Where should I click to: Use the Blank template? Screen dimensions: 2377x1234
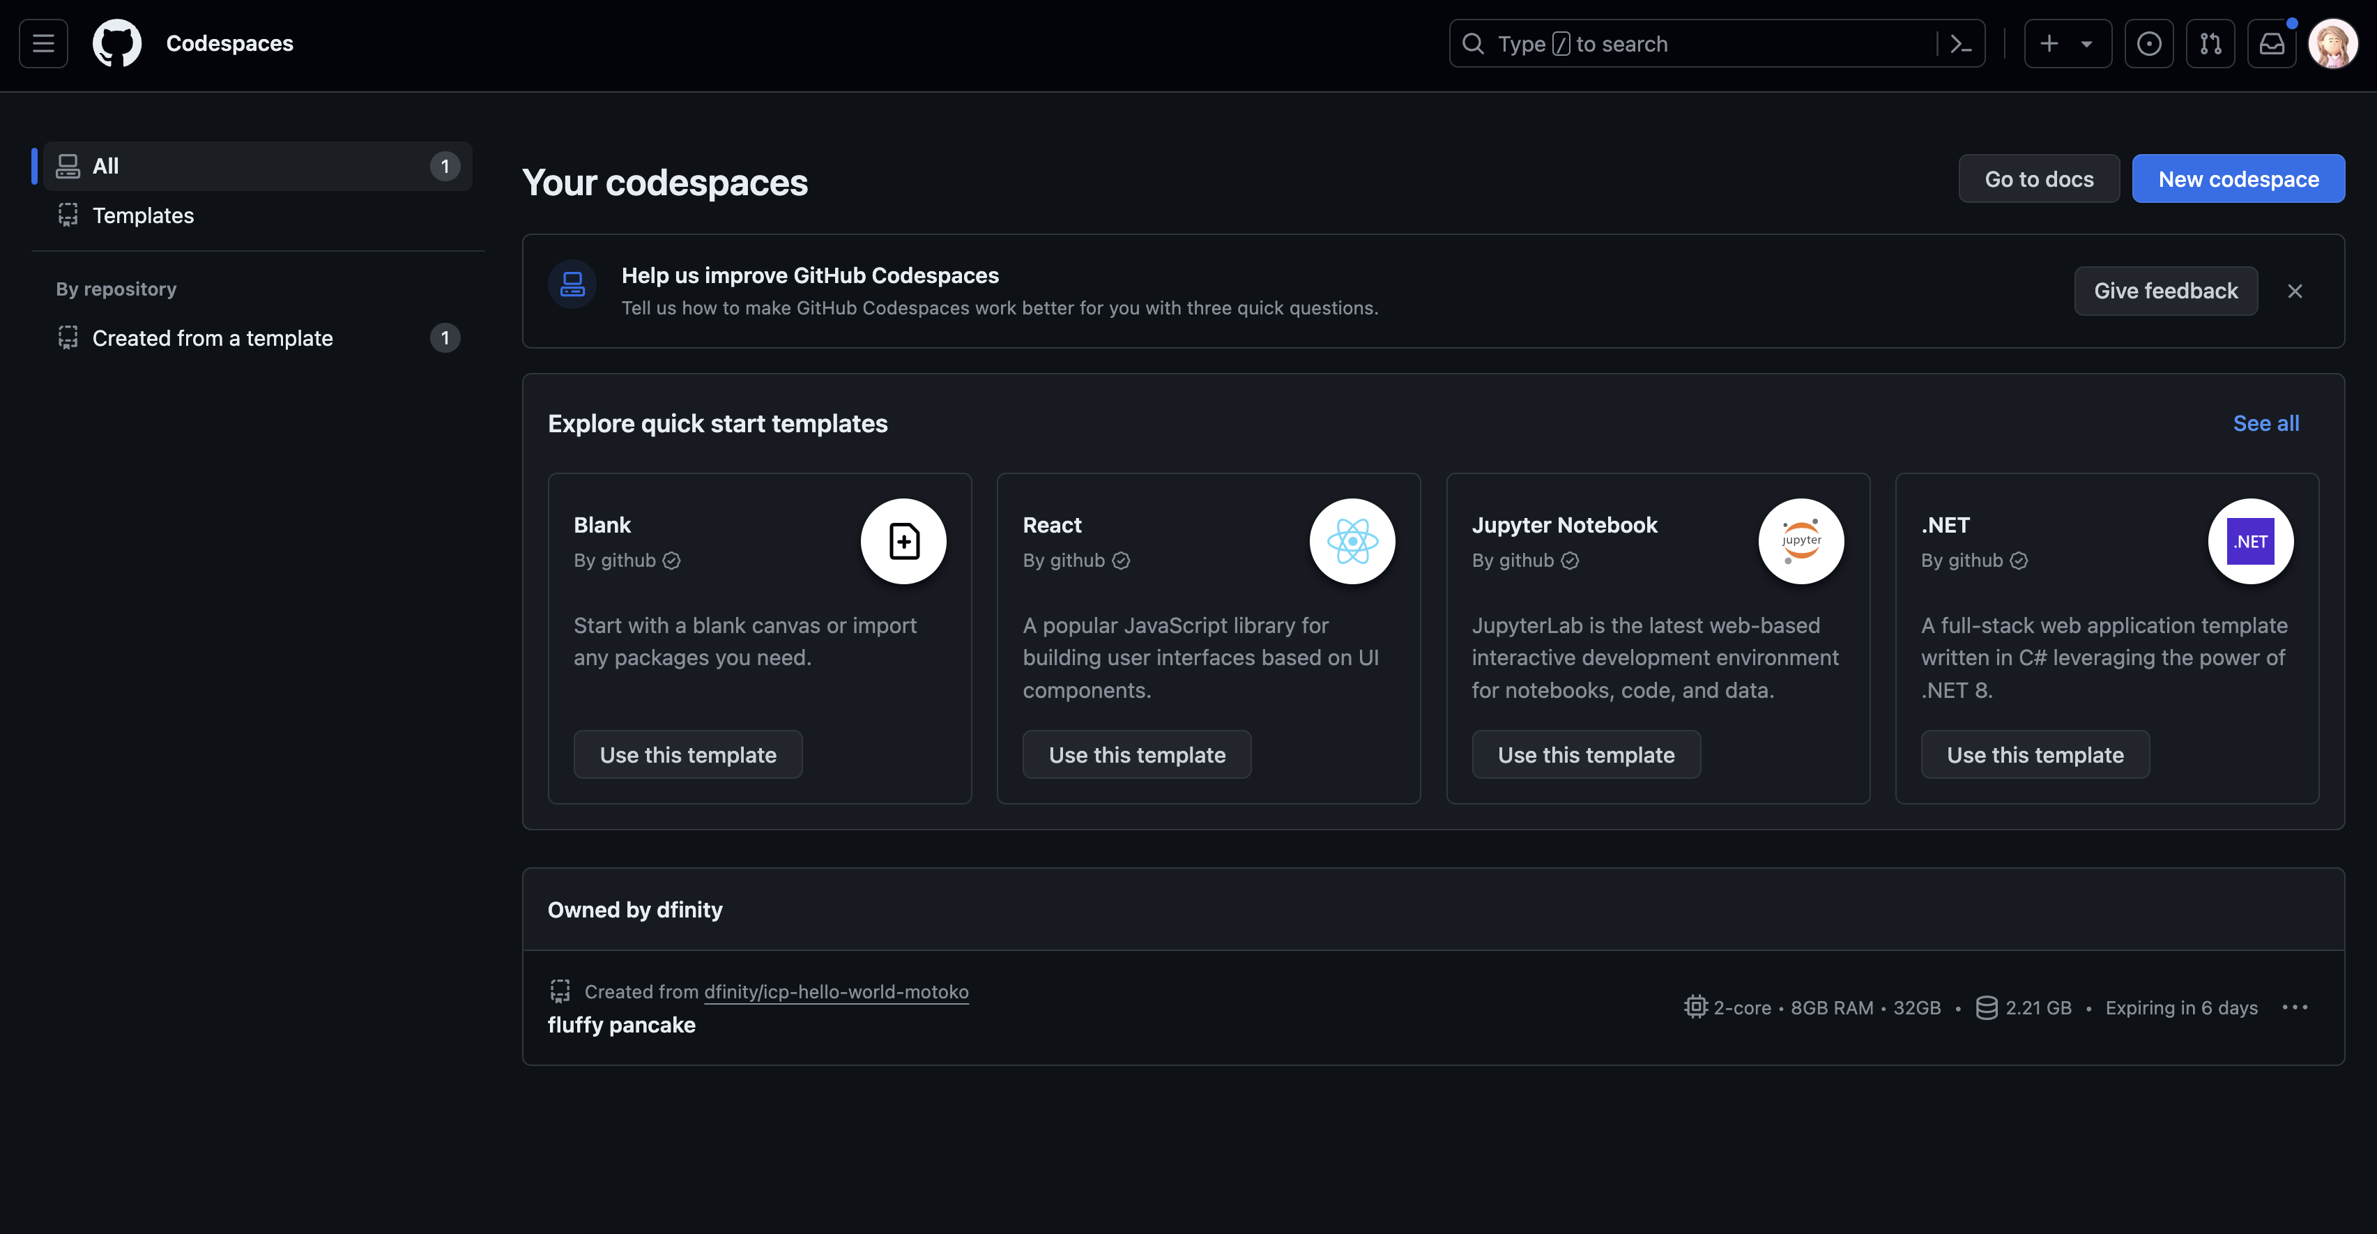click(689, 755)
